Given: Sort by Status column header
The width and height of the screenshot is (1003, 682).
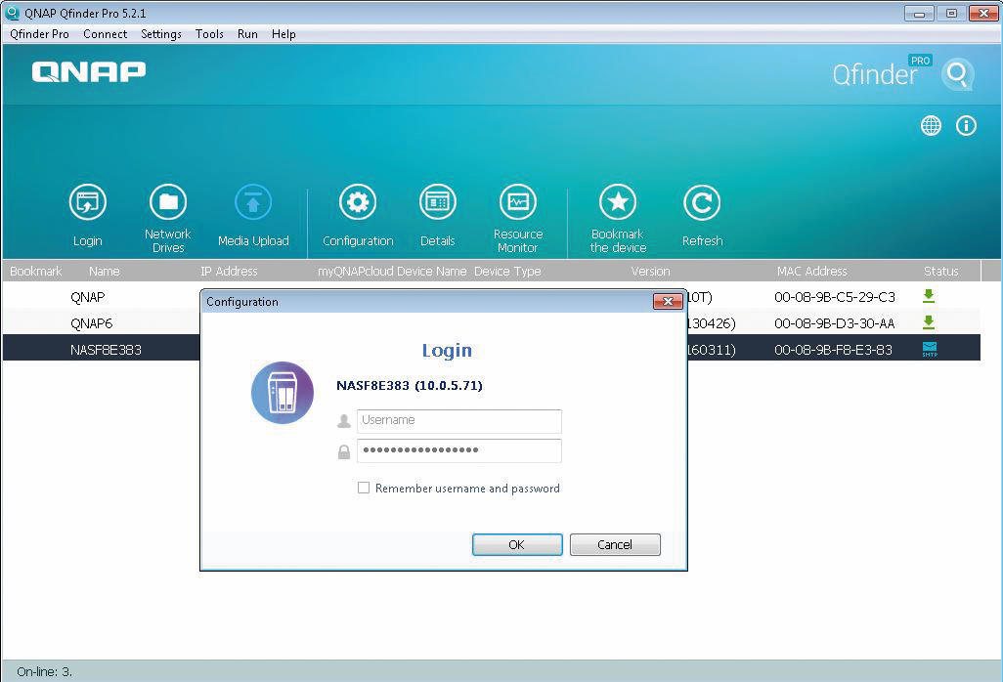Looking at the screenshot, I should coord(941,271).
